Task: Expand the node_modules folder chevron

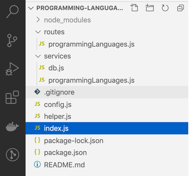Action: coord(38,20)
